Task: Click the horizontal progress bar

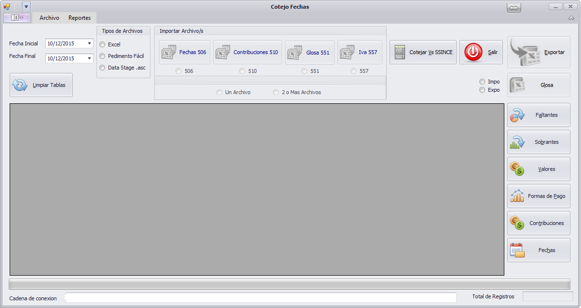Action: coord(289,284)
